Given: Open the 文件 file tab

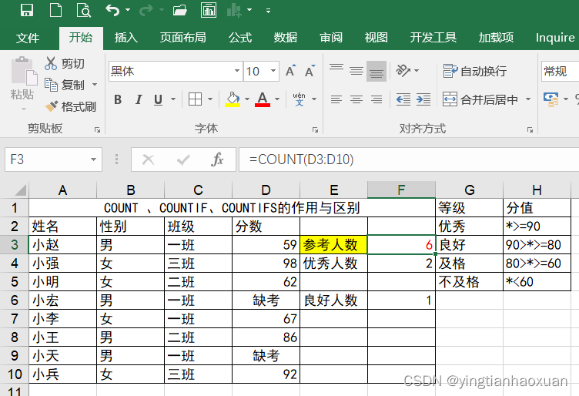Looking at the screenshot, I should coord(27,38).
